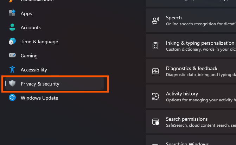Click the Gaming controller icon

click(x=12, y=56)
